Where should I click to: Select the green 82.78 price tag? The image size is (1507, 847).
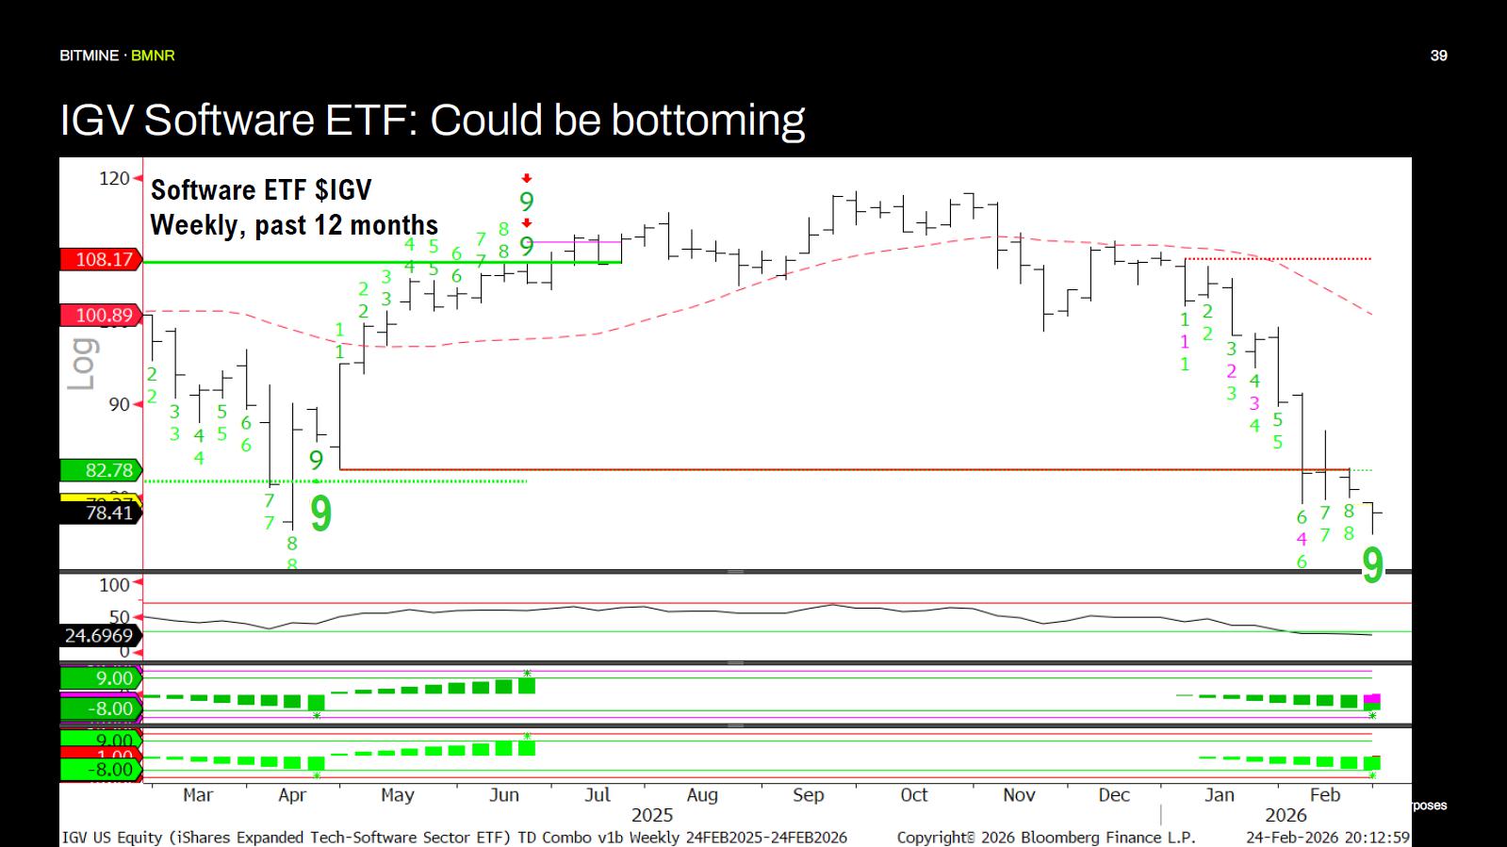pyautogui.click(x=102, y=470)
